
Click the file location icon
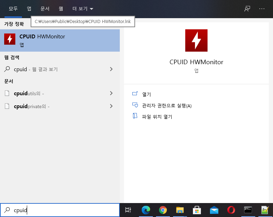(135, 116)
